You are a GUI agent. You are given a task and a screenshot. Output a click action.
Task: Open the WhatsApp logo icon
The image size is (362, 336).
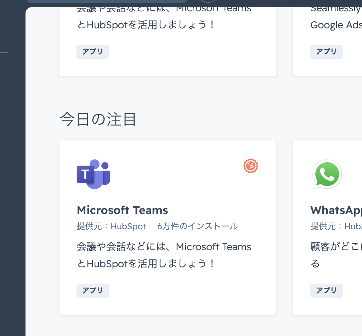[x=327, y=174]
